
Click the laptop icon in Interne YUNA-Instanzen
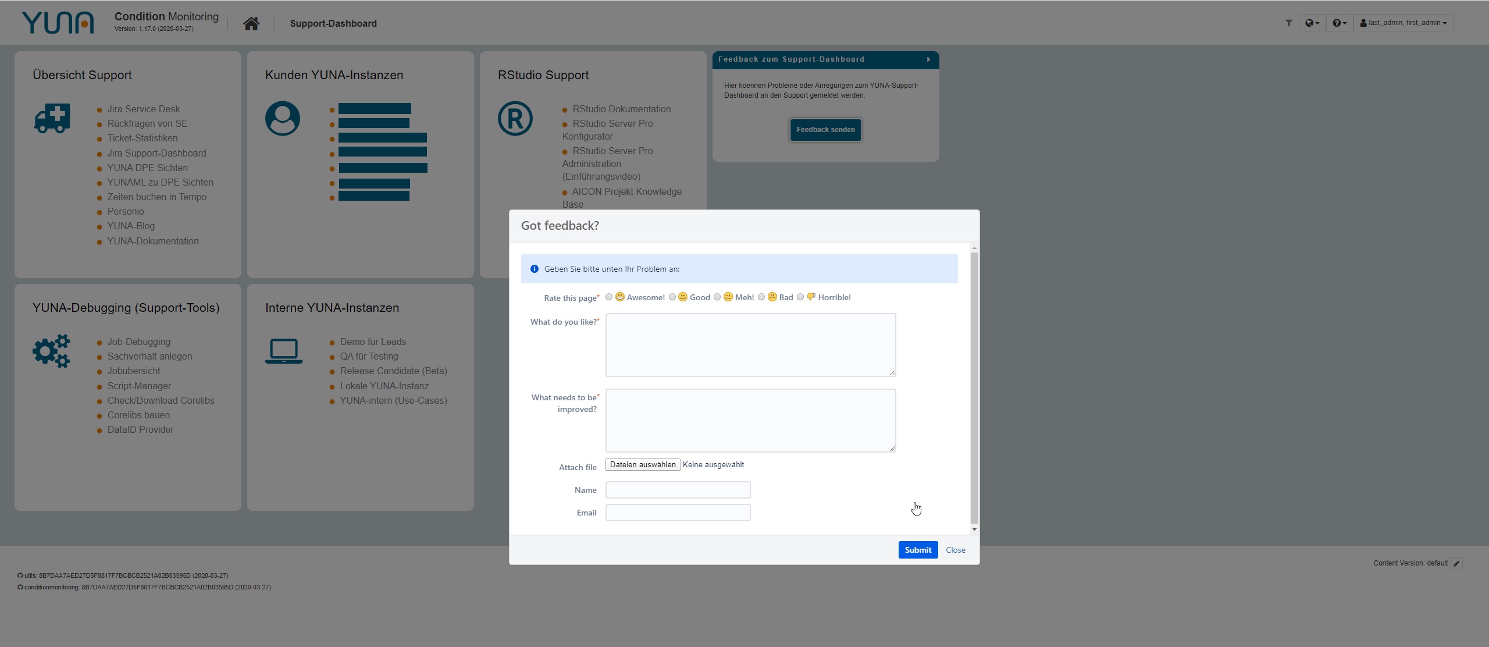click(x=284, y=351)
